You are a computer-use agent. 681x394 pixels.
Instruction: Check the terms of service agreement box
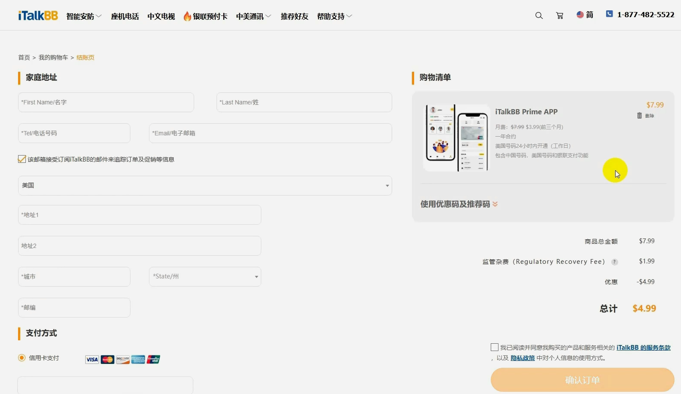495,347
